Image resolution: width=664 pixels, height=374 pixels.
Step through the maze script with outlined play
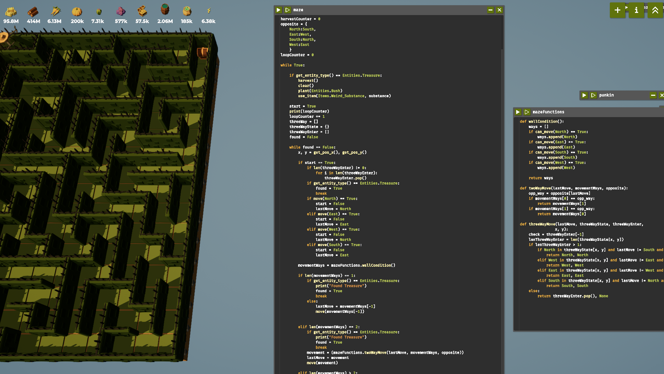coord(288,10)
